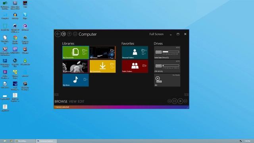Image resolution: width=254 pixels, height=143 pixels.
Task: Open the round menu button beside Computer
Action: tap(75, 34)
